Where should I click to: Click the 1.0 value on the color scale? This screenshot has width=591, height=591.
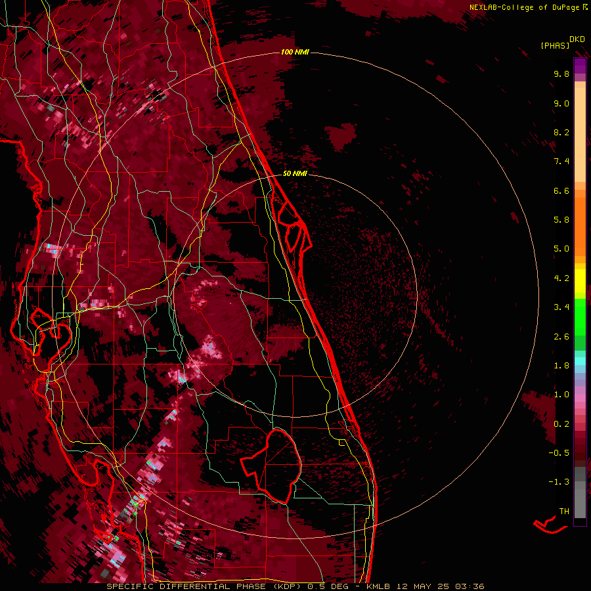pyautogui.click(x=561, y=395)
